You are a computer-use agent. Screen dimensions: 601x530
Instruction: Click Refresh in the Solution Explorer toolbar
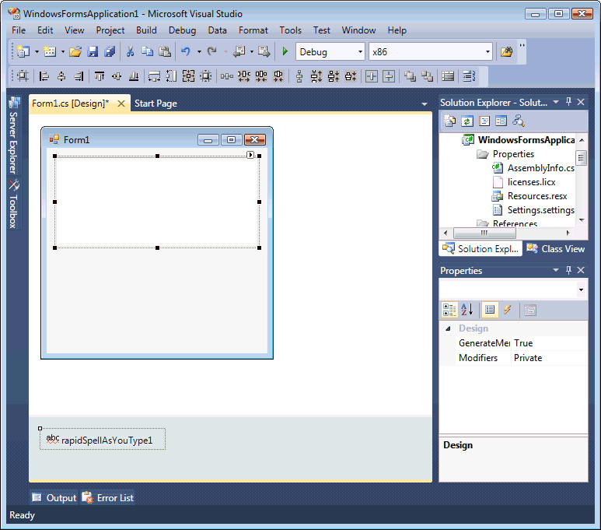click(466, 121)
